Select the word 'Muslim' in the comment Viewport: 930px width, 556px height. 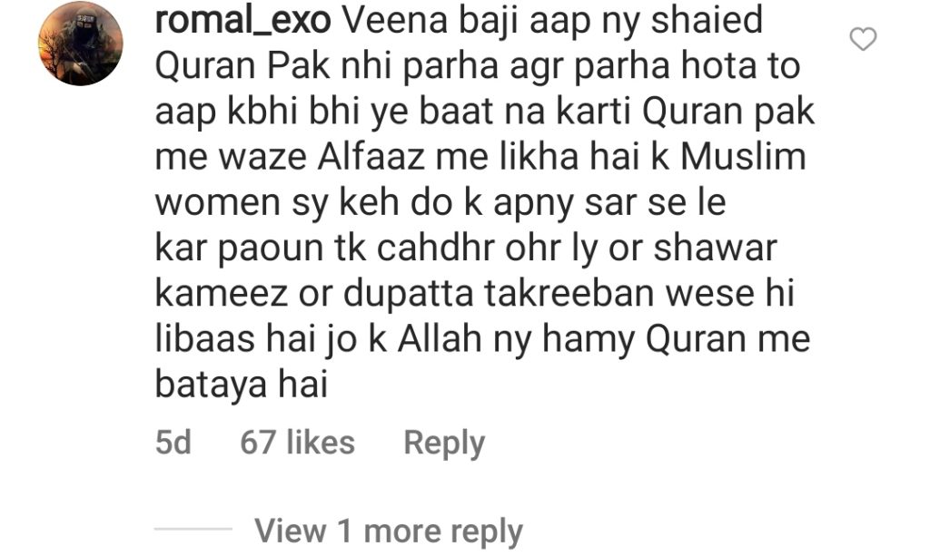(x=743, y=157)
